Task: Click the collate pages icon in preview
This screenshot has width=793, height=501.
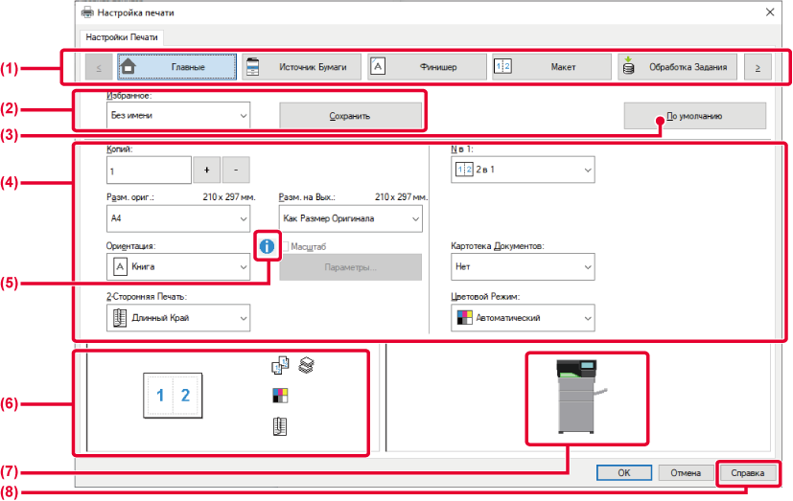Action: (x=280, y=365)
